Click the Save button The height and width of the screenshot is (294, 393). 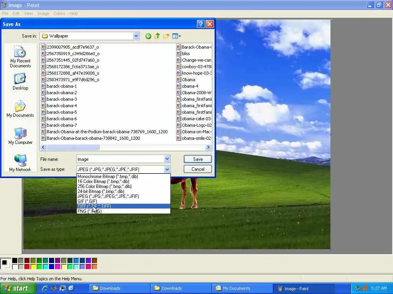point(198,159)
